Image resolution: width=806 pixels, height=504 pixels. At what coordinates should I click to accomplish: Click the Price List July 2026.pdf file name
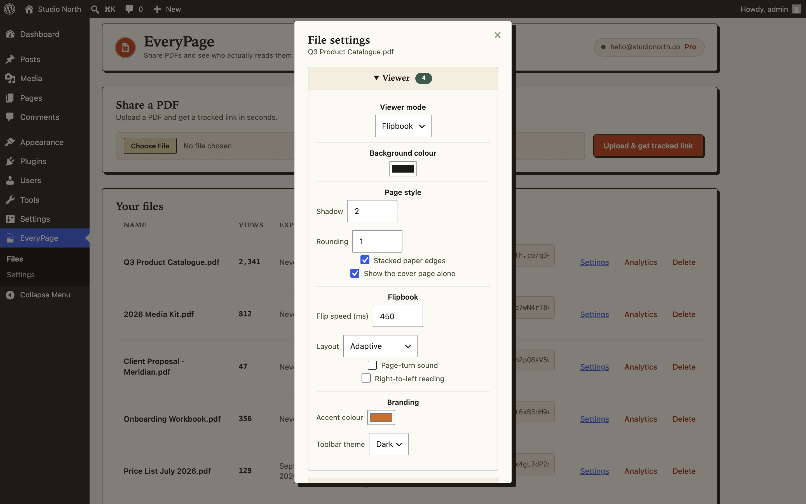click(167, 471)
